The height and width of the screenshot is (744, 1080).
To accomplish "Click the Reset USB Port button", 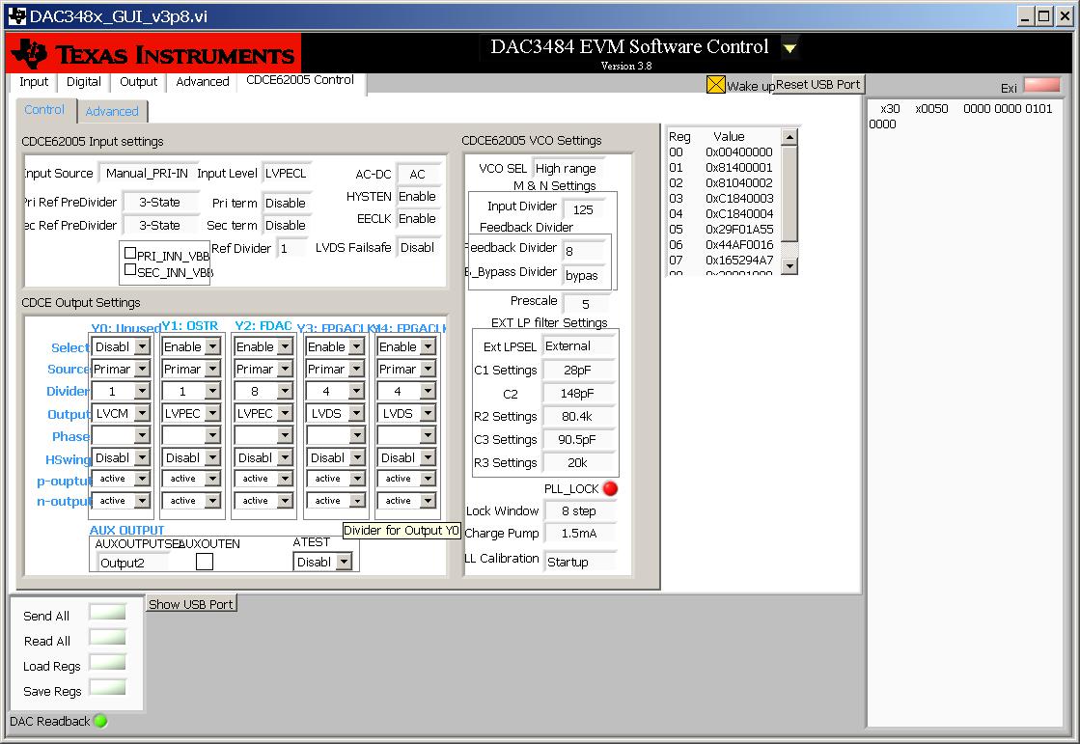I will click(x=817, y=85).
